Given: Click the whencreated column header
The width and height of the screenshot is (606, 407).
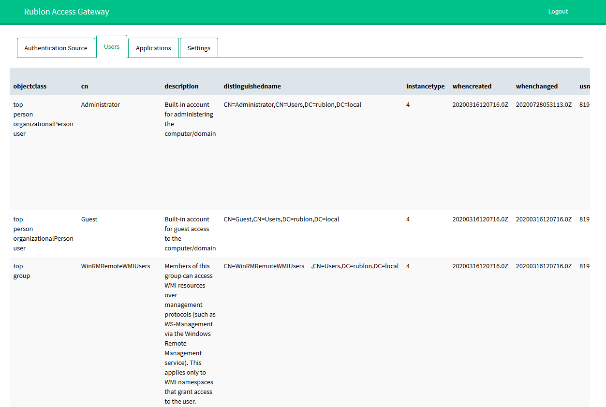Looking at the screenshot, I should [x=472, y=87].
